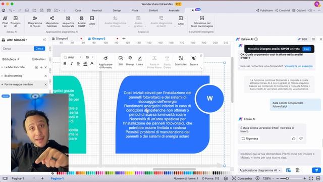Send message in Edraw AI chat

pyautogui.click(x=316, y=170)
